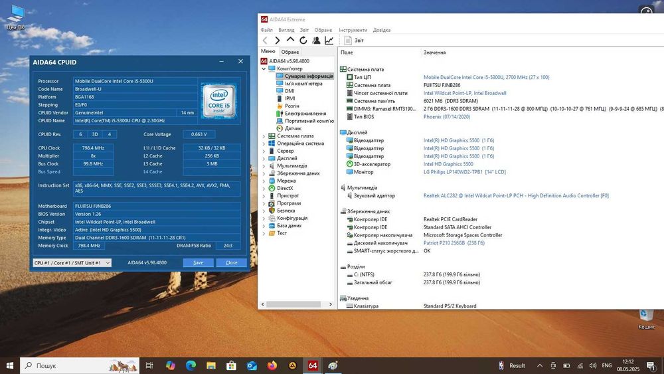Select База даних tree item
The width and height of the screenshot is (664, 374).
coord(290,226)
